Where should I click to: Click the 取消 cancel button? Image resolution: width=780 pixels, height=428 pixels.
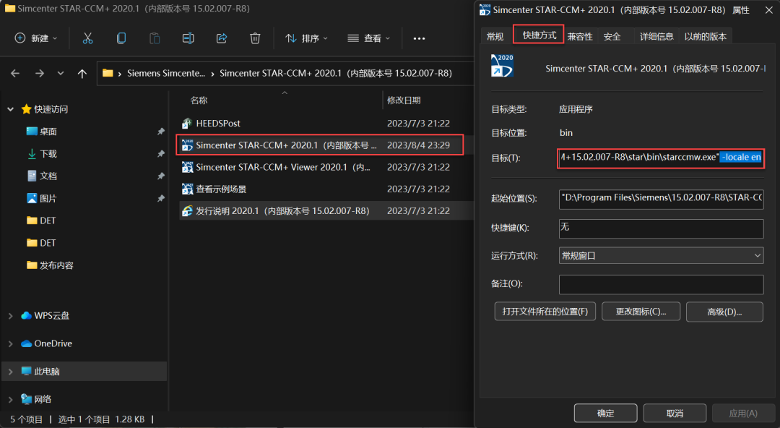coord(675,413)
